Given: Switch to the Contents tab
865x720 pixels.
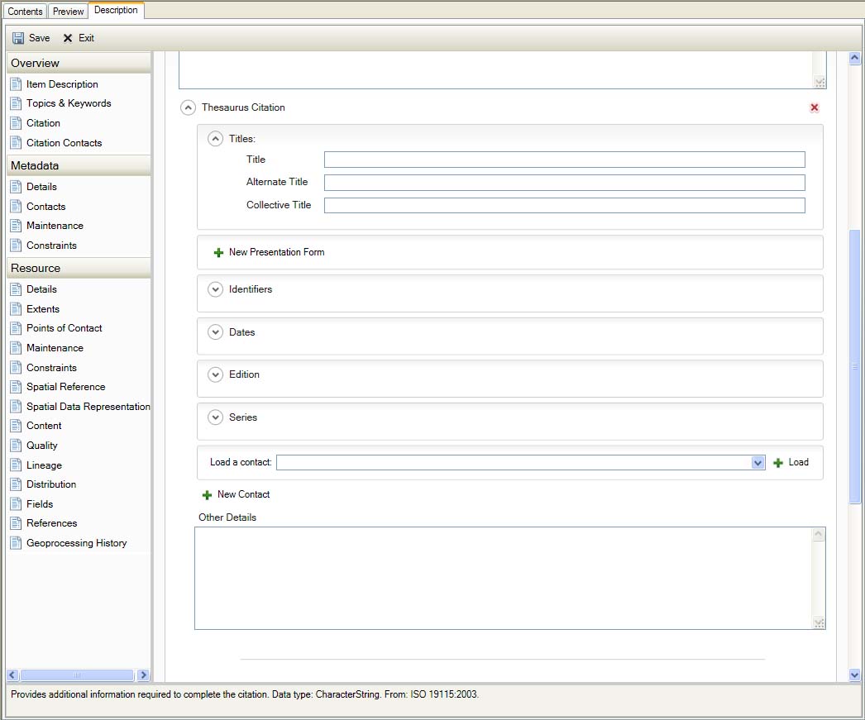Looking at the screenshot, I should (x=25, y=12).
